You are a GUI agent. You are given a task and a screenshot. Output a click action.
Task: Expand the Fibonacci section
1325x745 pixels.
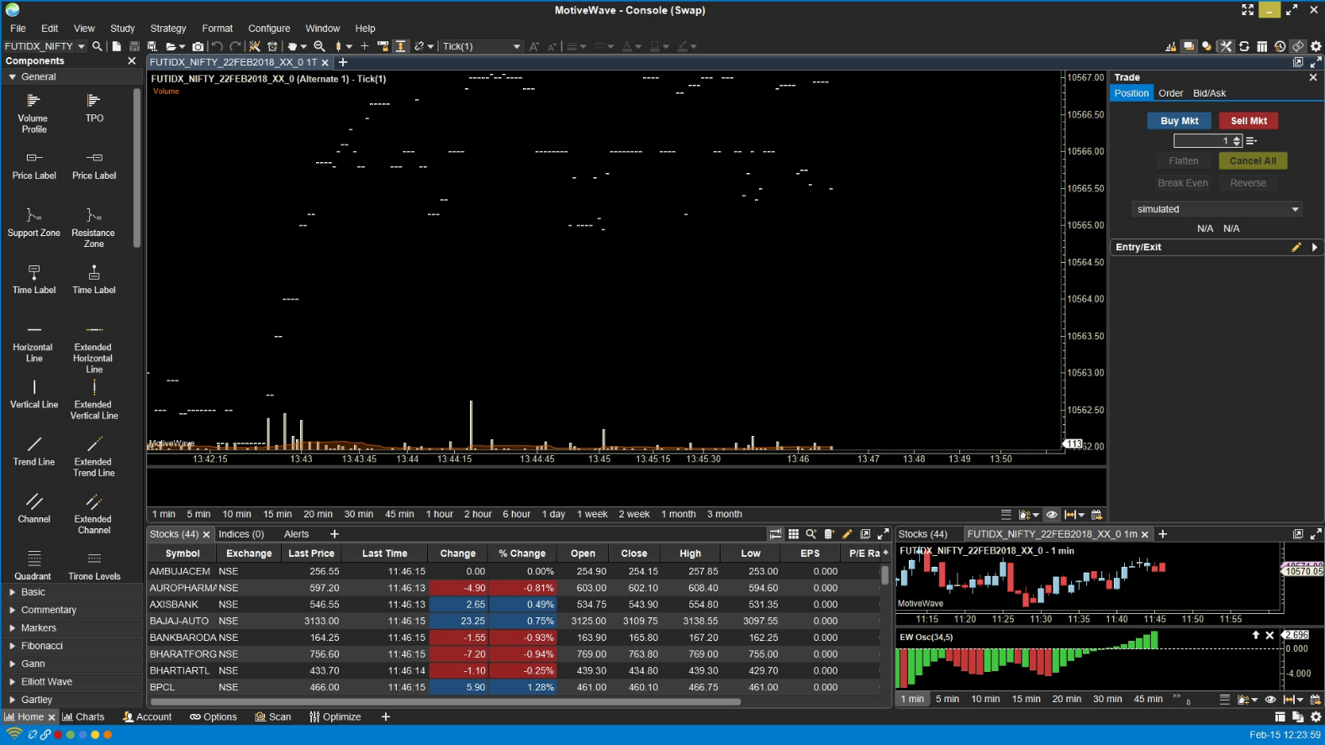pos(13,646)
